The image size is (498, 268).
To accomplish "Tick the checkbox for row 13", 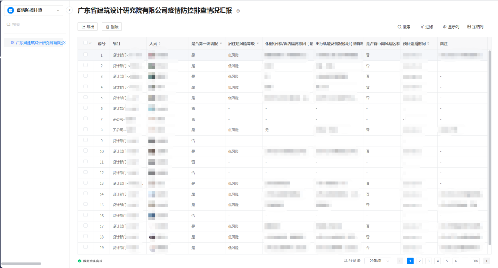I will 85,183.
